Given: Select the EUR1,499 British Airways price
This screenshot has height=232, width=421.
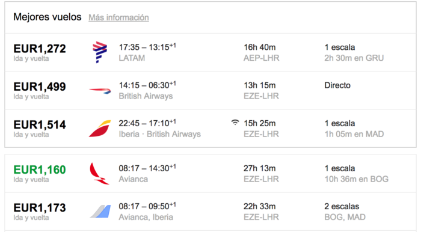Looking at the screenshot, I should click(40, 87).
